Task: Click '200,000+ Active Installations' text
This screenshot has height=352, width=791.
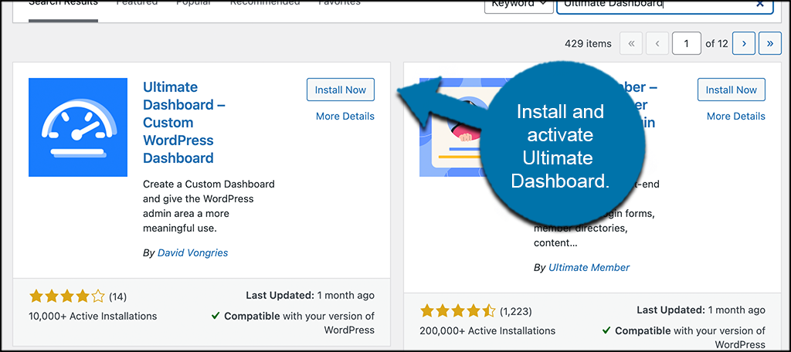Action: point(487,331)
